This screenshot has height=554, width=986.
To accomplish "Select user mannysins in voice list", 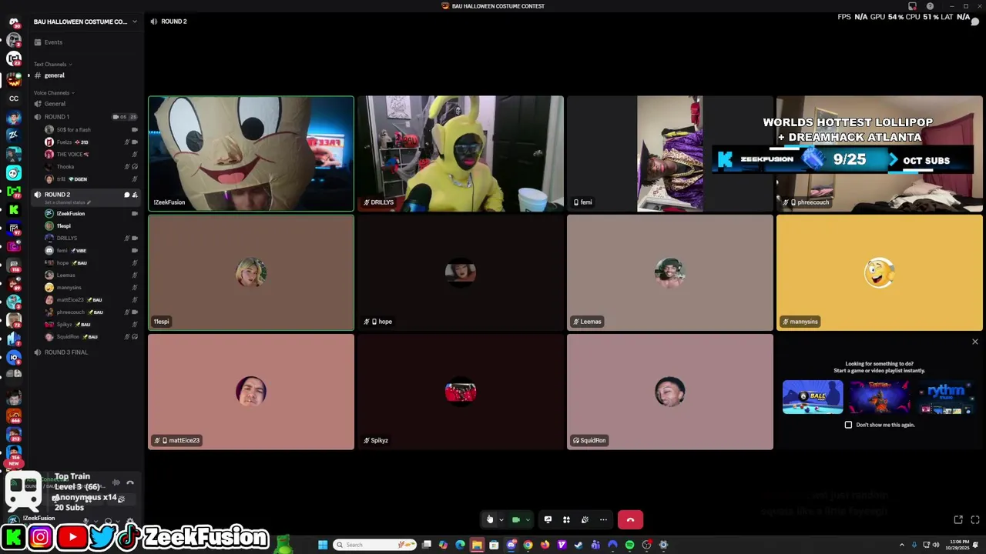I will point(90,288).
